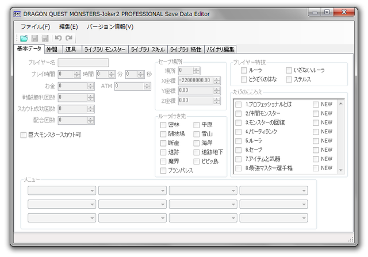Check the 遺跡 destination checkbox
Screen dimensions: 368x257
coord(163,152)
